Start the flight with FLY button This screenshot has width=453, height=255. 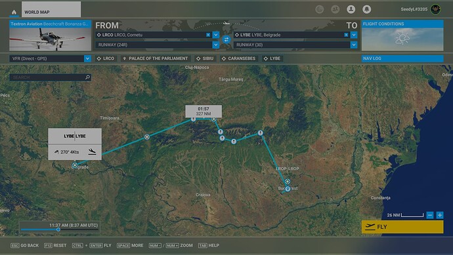coord(402,227)
